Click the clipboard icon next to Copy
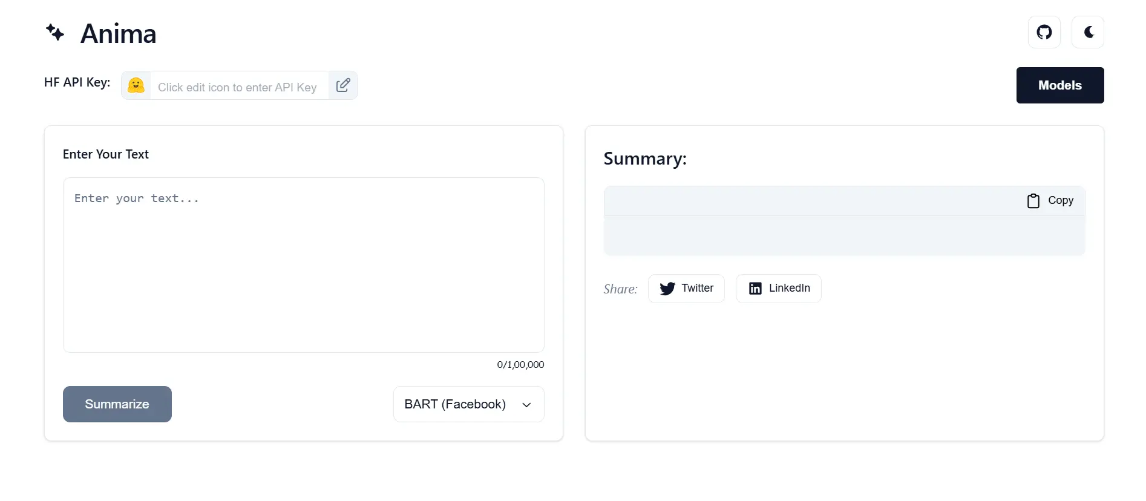The height and width of the screenshot is (501, 1146). click(1034, 200)
